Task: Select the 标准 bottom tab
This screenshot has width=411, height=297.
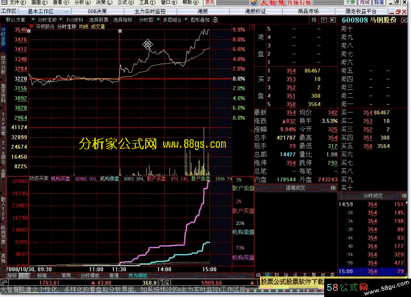Action: (x=42, y=275)
